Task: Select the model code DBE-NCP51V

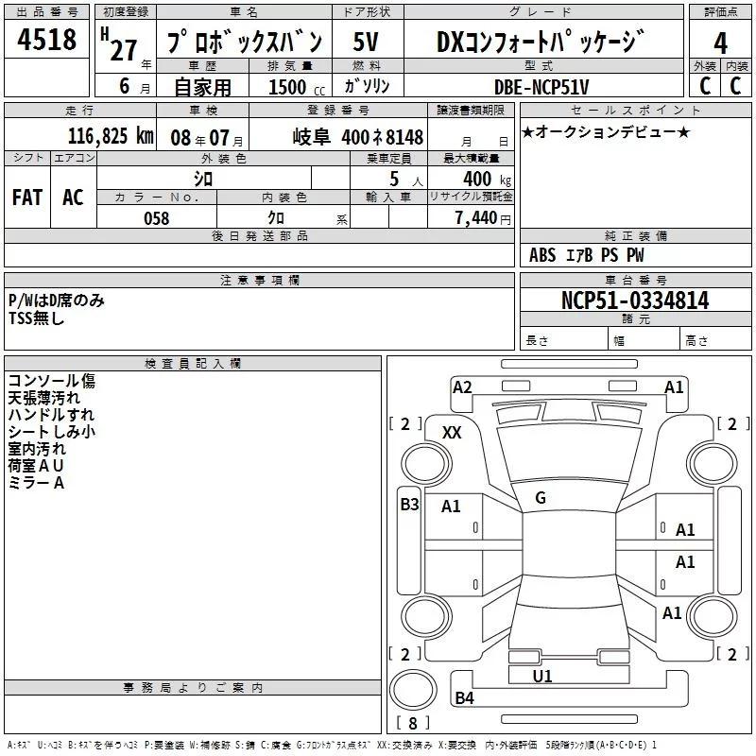Action: coord(541,87)
